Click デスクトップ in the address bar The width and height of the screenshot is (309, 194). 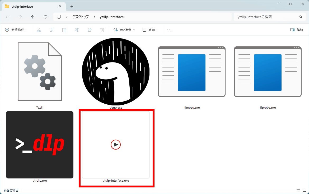(x=81, y=17)
